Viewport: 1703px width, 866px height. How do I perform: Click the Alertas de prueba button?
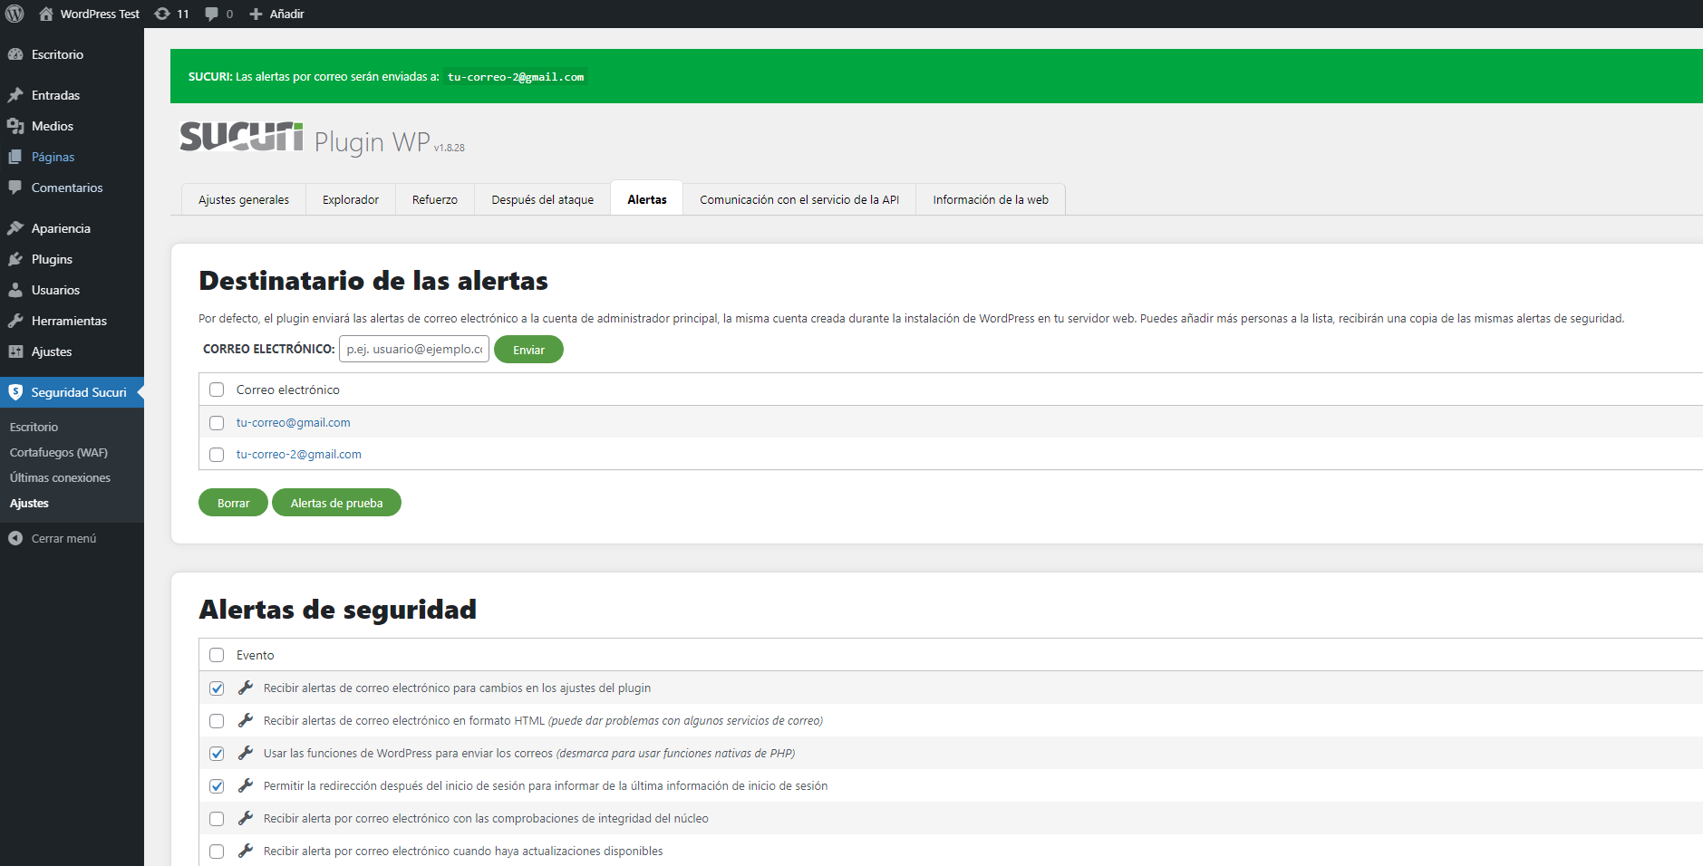336,503
